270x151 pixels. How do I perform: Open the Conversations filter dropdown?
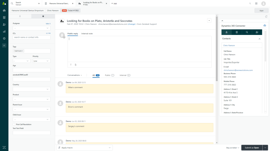[75, 75]
